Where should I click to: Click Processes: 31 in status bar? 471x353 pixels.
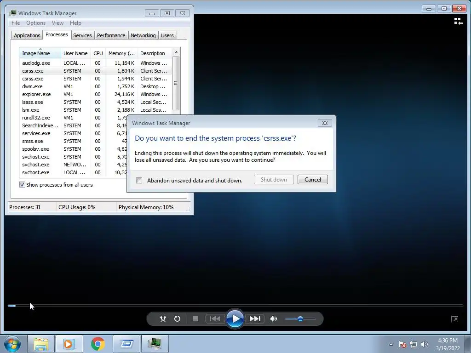[25, 207]
